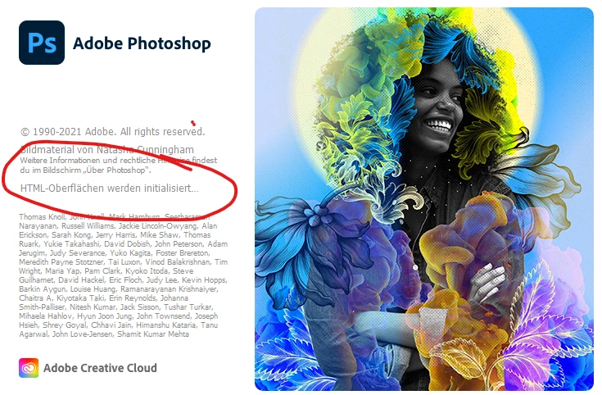The height and width of the screenshot is (395, 602).
Task: Click the 'HTML-Oberflächen werden initialisiert…' status text
Action: 110,188
